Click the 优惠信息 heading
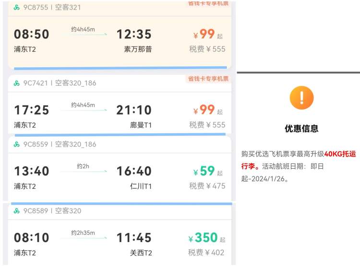This screenshot has width=360, height=266. tap(301, 128)
